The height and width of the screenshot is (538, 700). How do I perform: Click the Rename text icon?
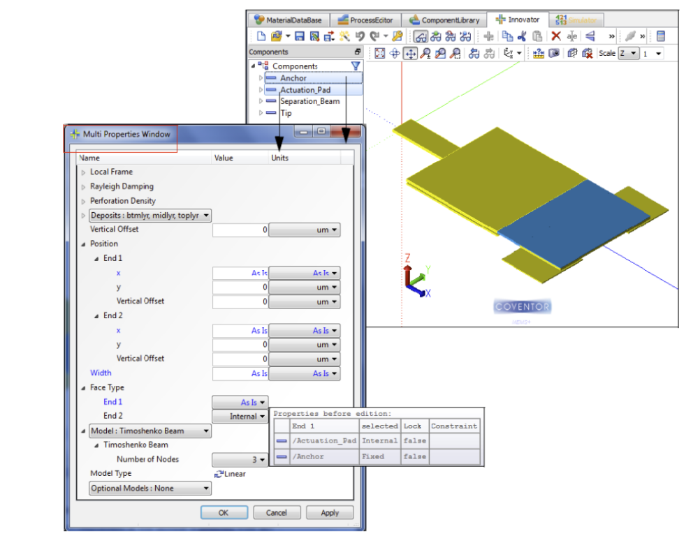[x=572, y=36]
